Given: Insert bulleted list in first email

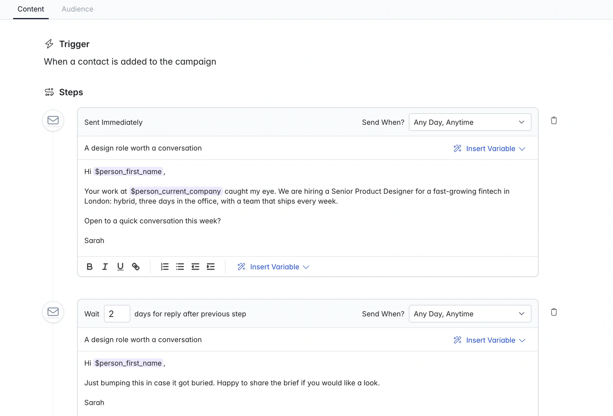Looking at the screenshot, I should (x=180, y=267).
